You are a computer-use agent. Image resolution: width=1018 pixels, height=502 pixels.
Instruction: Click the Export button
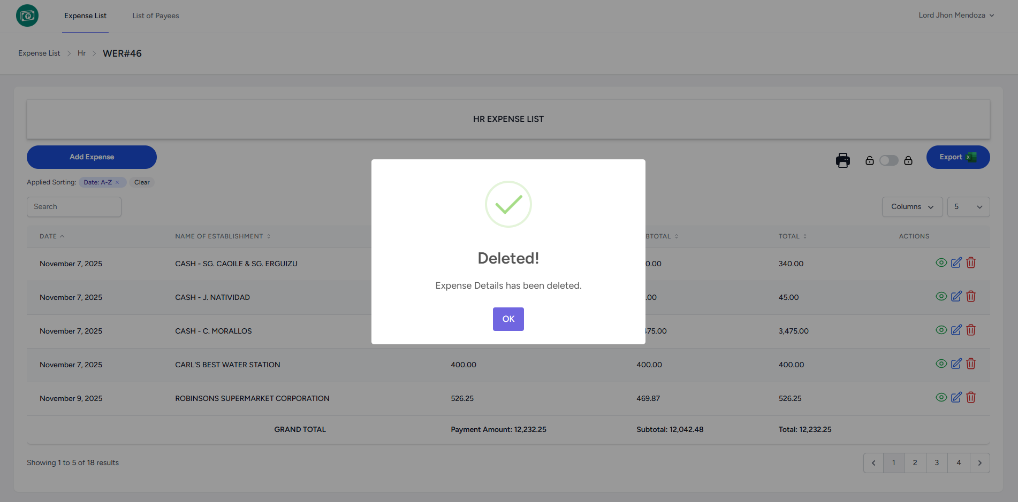(958, 157)
